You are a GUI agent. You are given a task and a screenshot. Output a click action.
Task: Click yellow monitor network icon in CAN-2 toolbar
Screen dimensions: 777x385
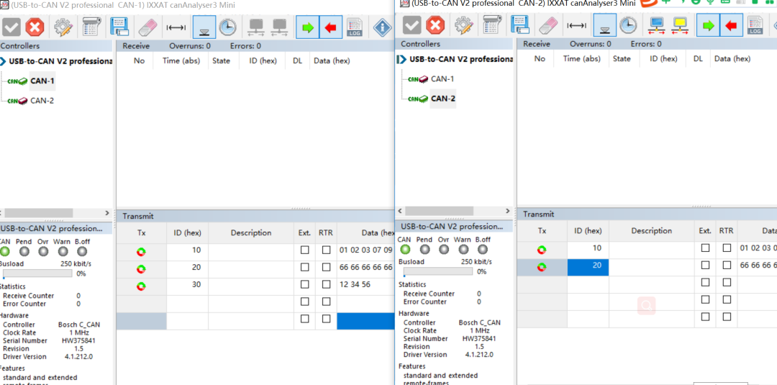pos(680,24)
